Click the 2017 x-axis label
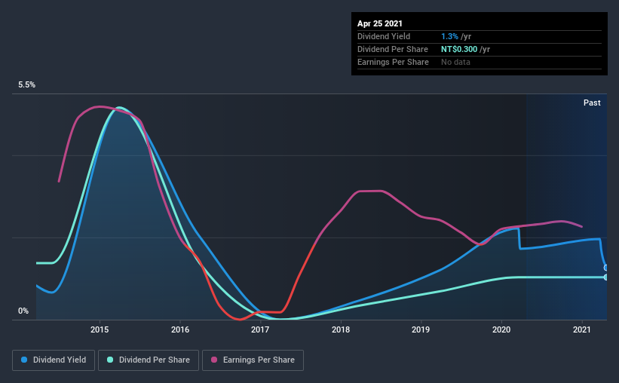 pyautogui.click(x=260, y=329)
